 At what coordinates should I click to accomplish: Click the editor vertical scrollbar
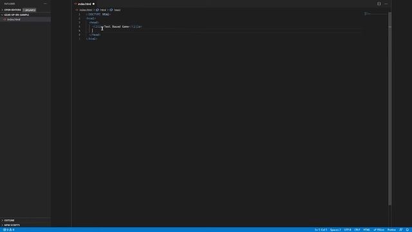pyautogui.click(x=390, y=108)
